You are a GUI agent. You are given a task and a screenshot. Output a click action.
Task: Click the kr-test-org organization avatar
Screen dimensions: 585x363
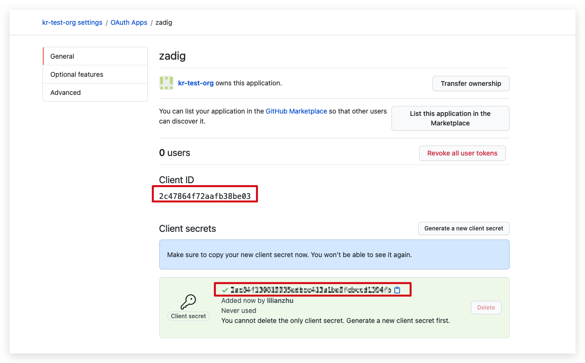166,83
